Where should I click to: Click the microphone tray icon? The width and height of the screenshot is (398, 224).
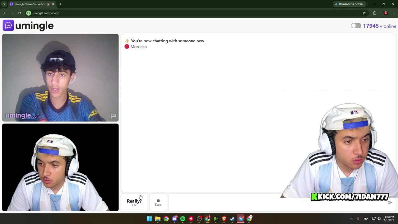(358, 219)
